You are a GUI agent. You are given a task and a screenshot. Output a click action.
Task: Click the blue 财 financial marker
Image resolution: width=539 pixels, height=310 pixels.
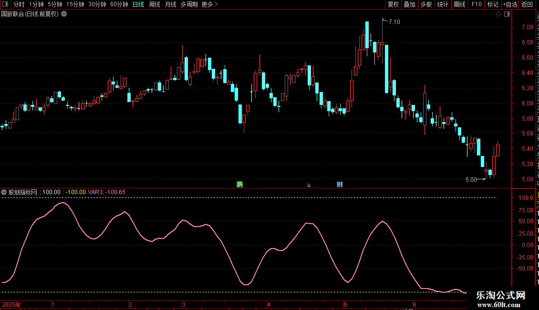click(340, 184)
